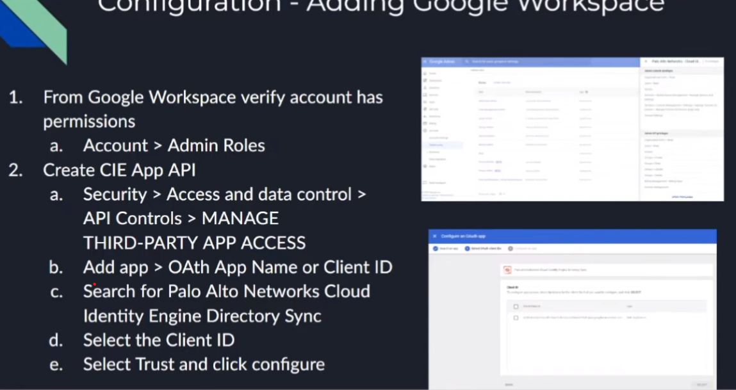The height and width of the screenshot is (390, 736).
Task: Click text 'Search for Palo Alto Networks Cloud'
Action: [x=227, y=291]
